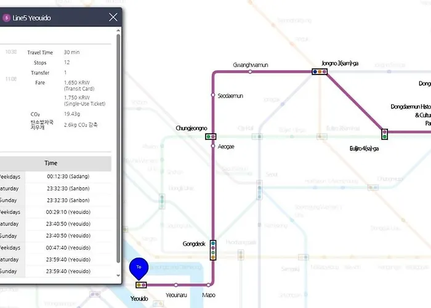Click 23:59:40 (Yeouido) Sunday entry
The height and width of the screenshot is (308, 431).
tap(68, 271)
